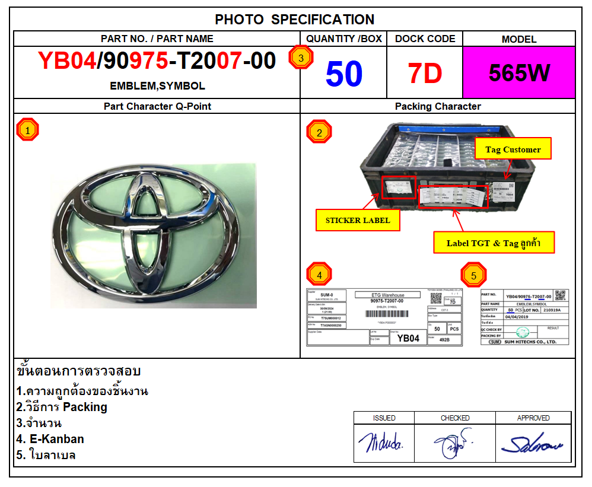
Task: Click the APPROVED header cell
Action: click(533, 418)
